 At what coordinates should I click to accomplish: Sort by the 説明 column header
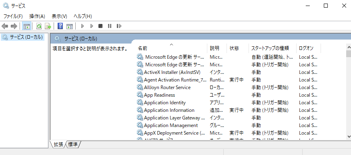coord(217,48)
